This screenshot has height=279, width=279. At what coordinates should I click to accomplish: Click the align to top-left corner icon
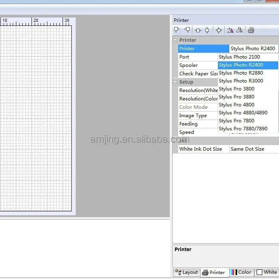177,30
